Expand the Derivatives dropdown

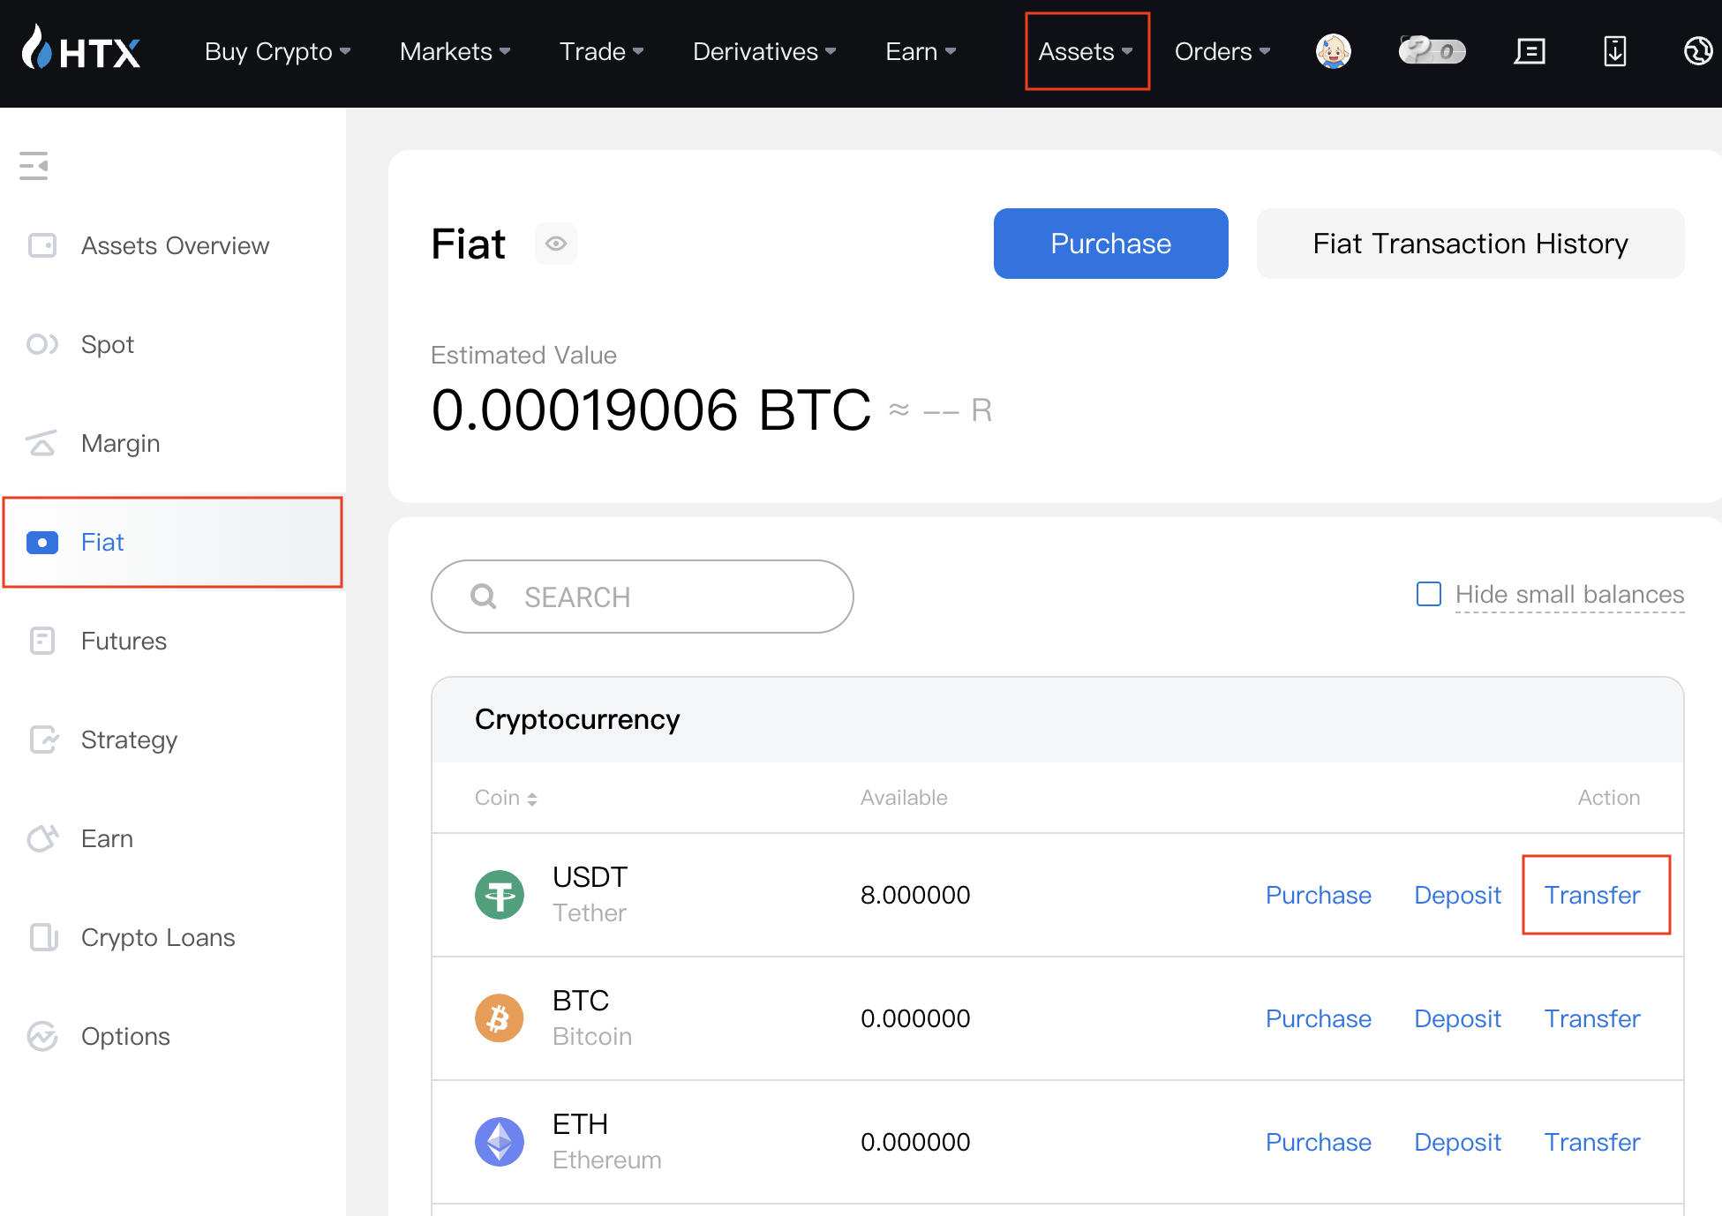(764, 51)
